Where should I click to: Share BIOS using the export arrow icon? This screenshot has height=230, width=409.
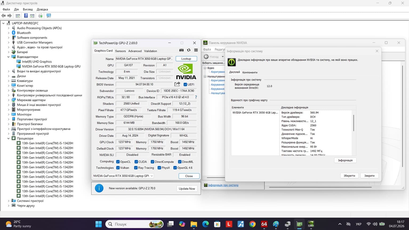coord(177,84)
